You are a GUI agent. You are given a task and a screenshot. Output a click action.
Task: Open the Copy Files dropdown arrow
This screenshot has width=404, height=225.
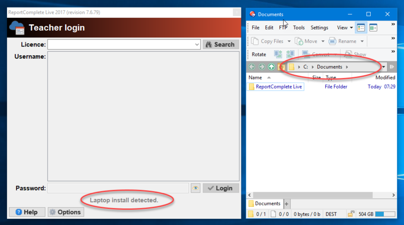[x=289, y=41]
